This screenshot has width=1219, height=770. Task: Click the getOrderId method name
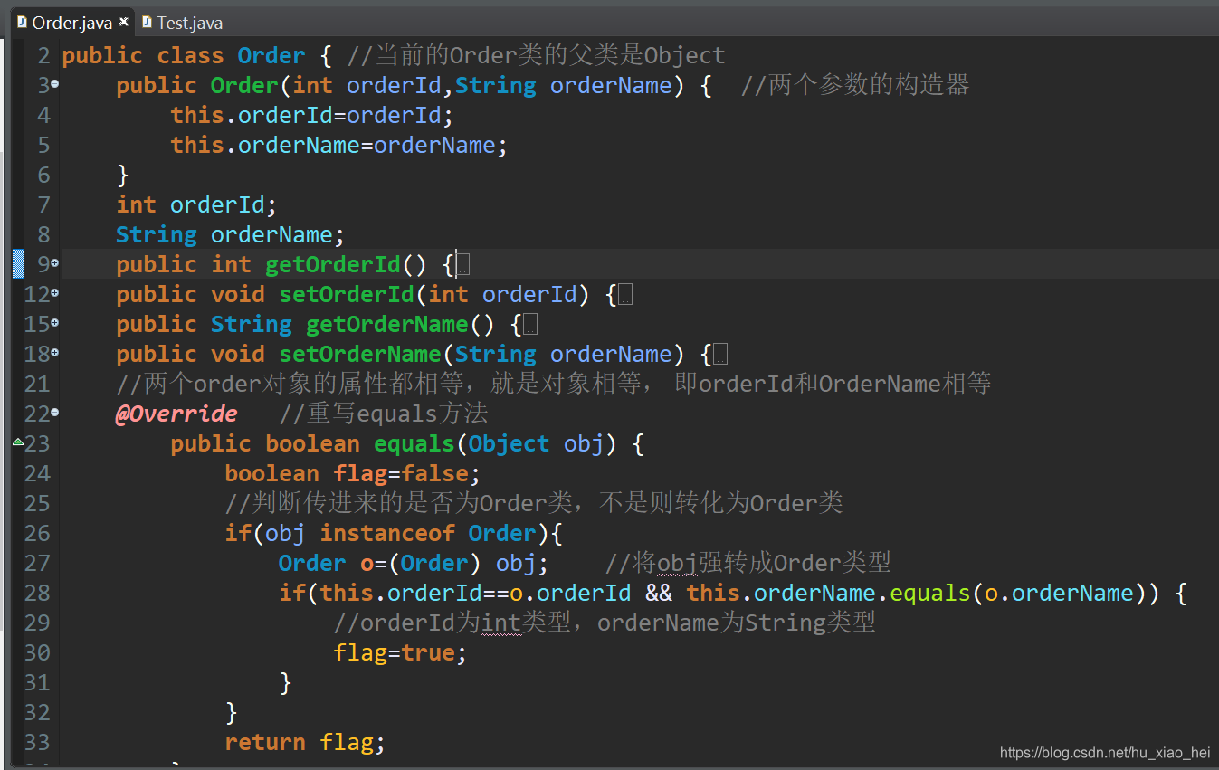[332, 264]
